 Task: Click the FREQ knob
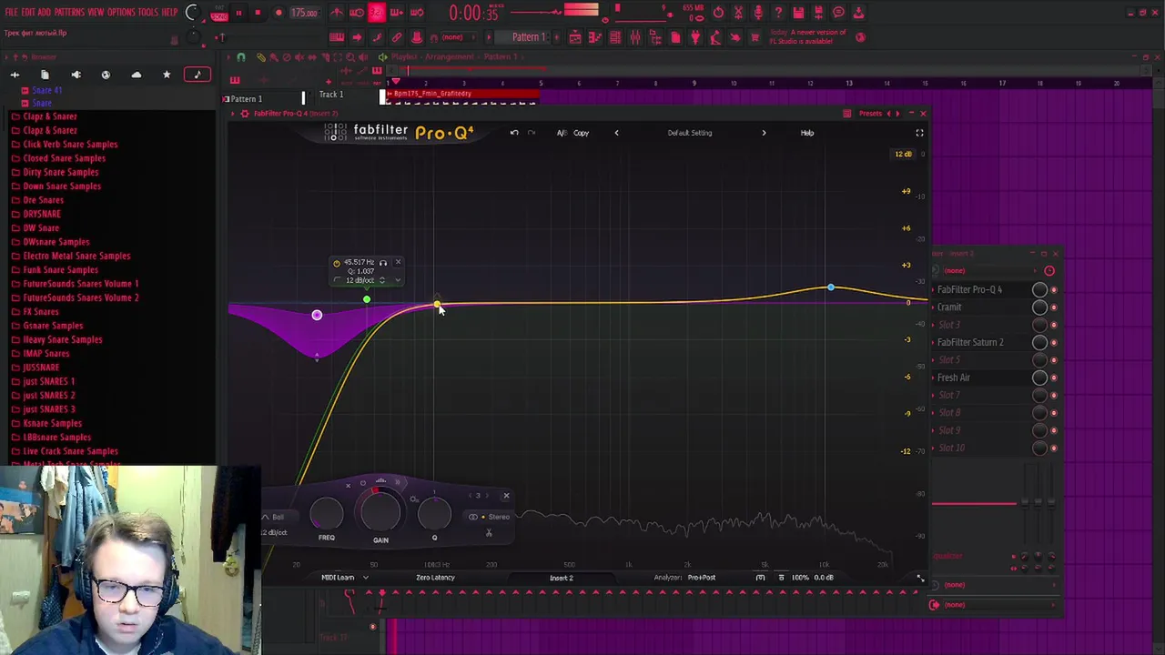327,514
